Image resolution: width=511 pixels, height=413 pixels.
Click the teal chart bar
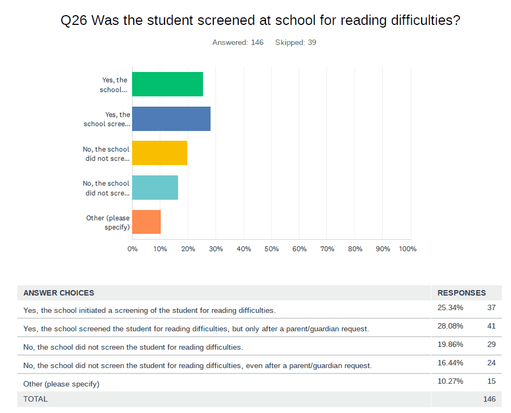[155, 187]
